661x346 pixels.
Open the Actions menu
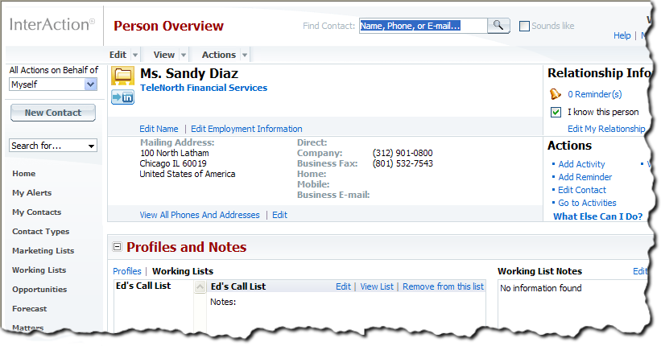coord(218,55)
